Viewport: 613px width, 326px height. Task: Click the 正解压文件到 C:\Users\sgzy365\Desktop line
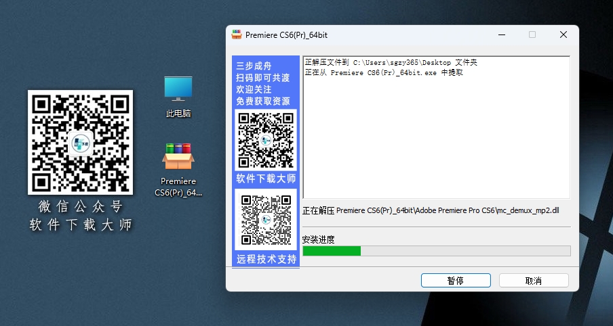tap(391, 62)
